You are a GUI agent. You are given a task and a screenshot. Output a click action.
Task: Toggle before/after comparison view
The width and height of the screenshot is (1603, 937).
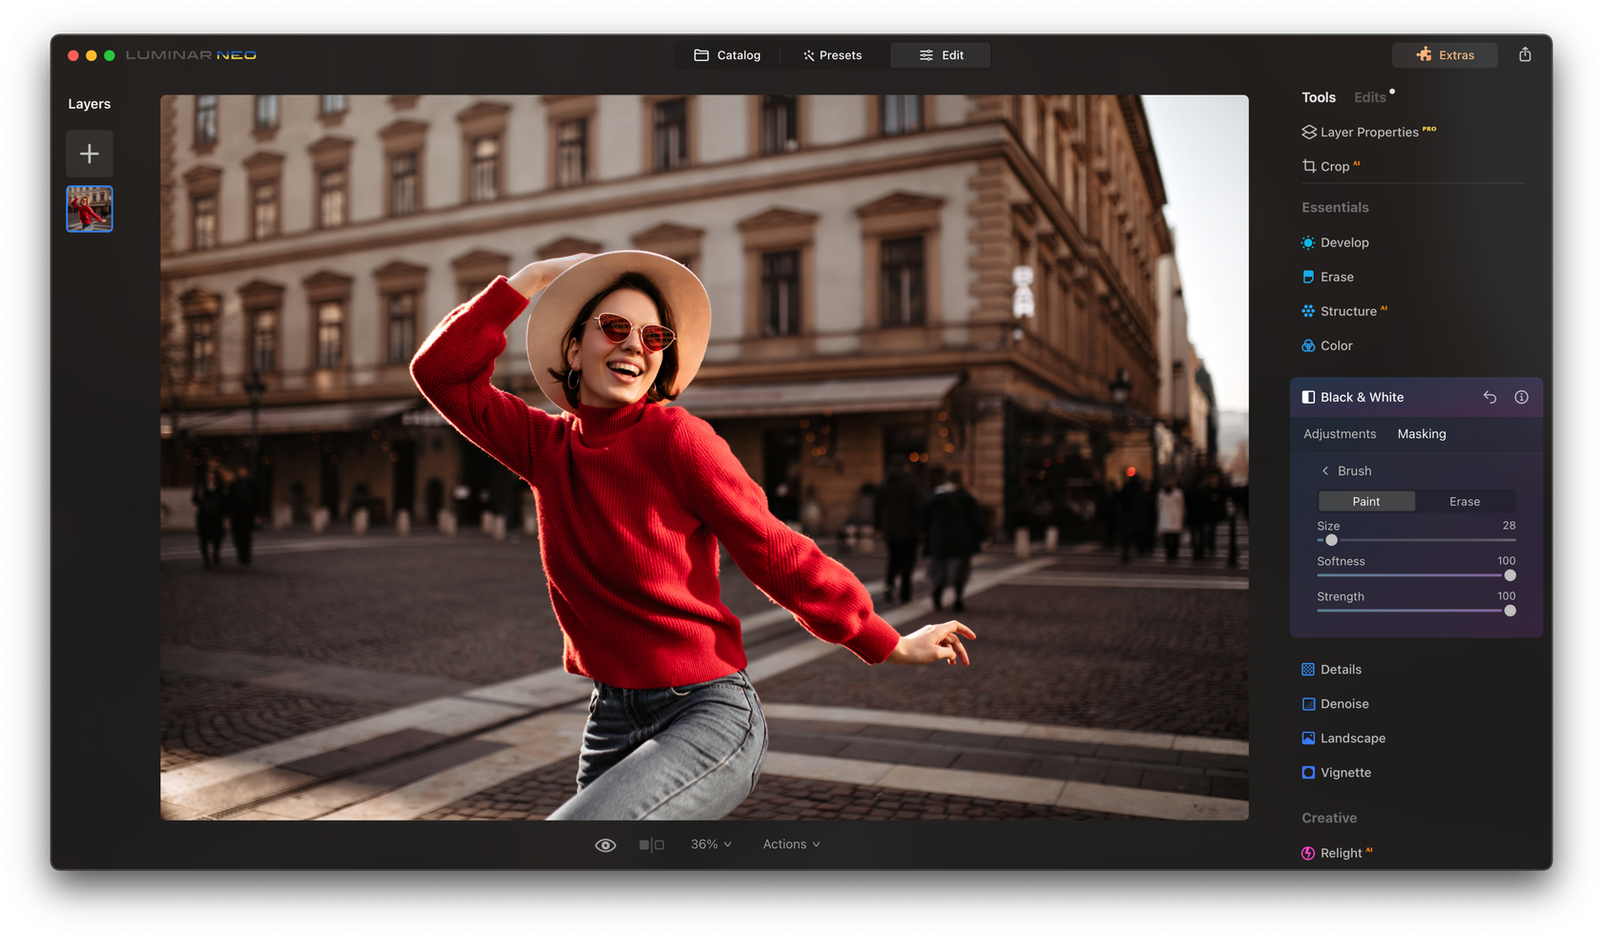click(652, 844)
